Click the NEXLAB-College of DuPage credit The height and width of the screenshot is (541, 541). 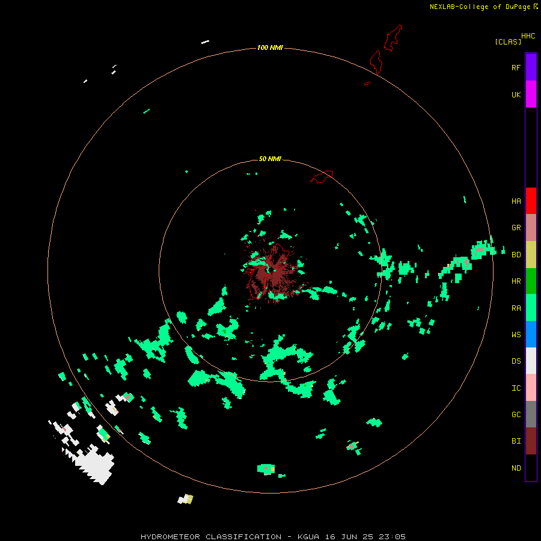click(x=480, y=7)
